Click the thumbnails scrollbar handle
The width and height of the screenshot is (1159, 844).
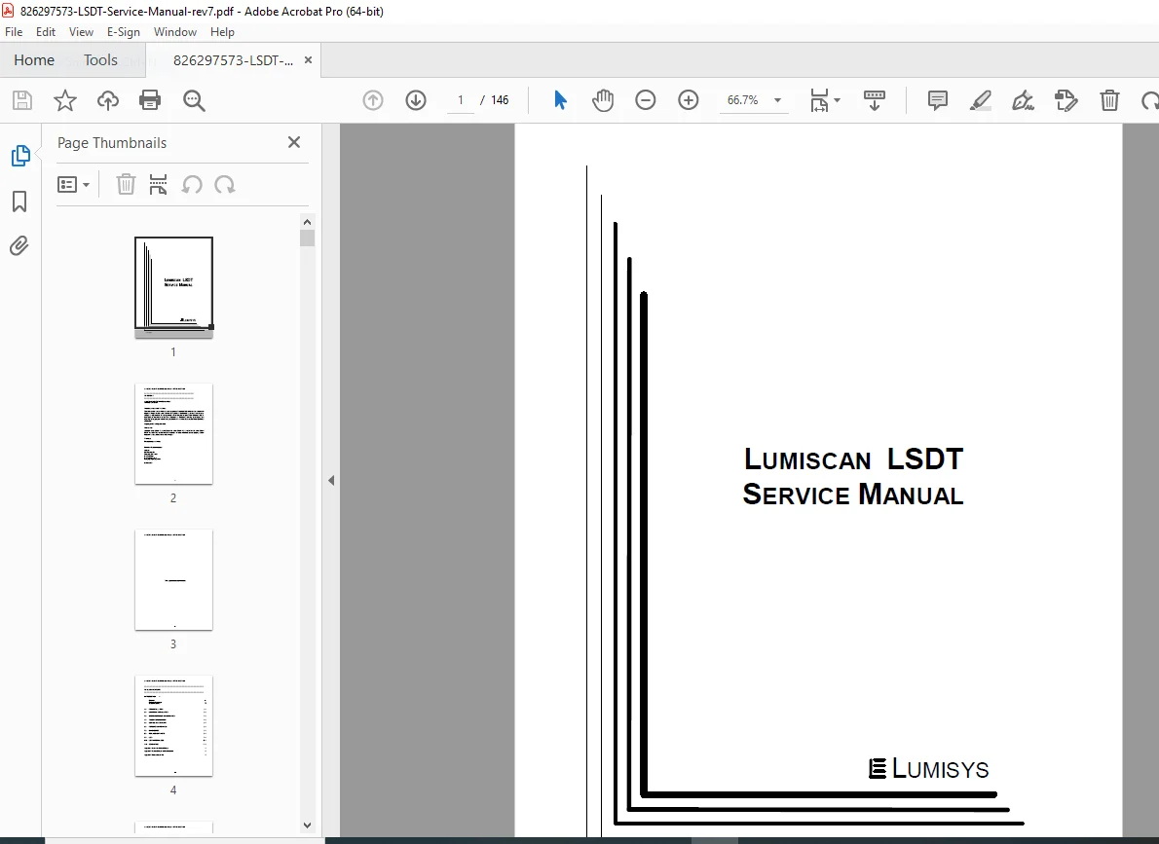pos(308,238)
